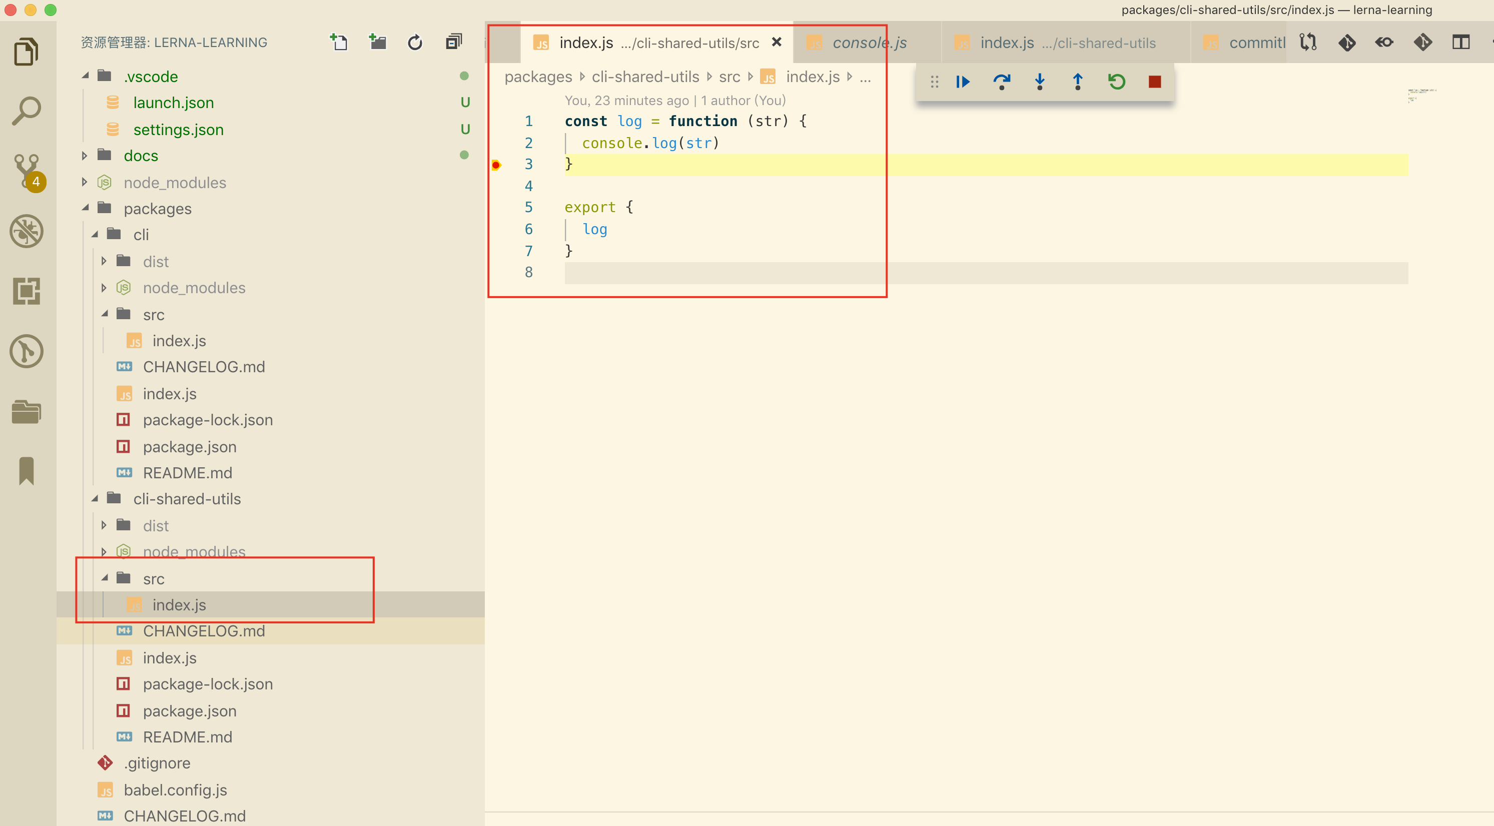Screen dimensions: 1494x826
Task: Open the Run and Debug view
Action: pyautogui.click(x=26, y=231)
